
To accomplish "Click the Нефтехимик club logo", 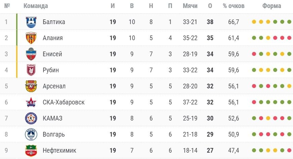I will [x=31, y=150].
